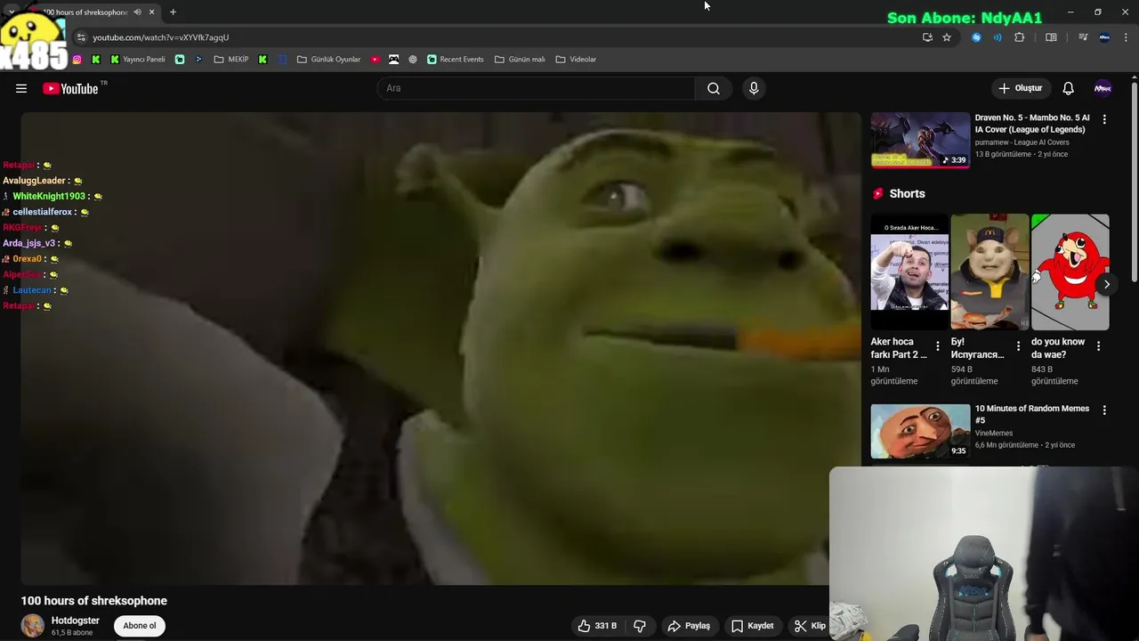1139x641 pixels.
Task: Open options for 10 Minutes of Random Memes
Action: [1104, 410]
